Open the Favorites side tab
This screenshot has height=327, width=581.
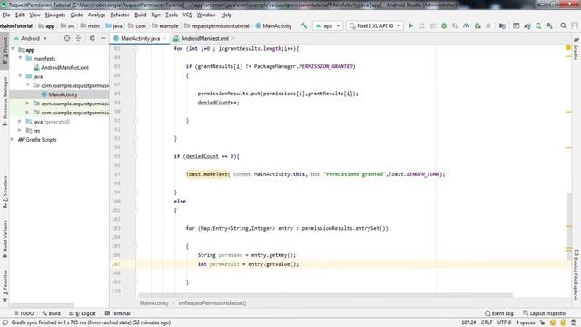coord(5,285)
